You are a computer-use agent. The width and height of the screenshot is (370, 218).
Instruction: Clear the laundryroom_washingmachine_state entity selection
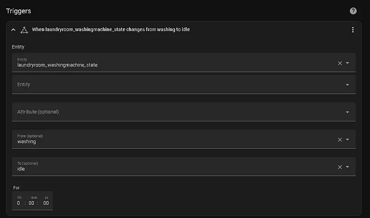(x=340, y=63)
